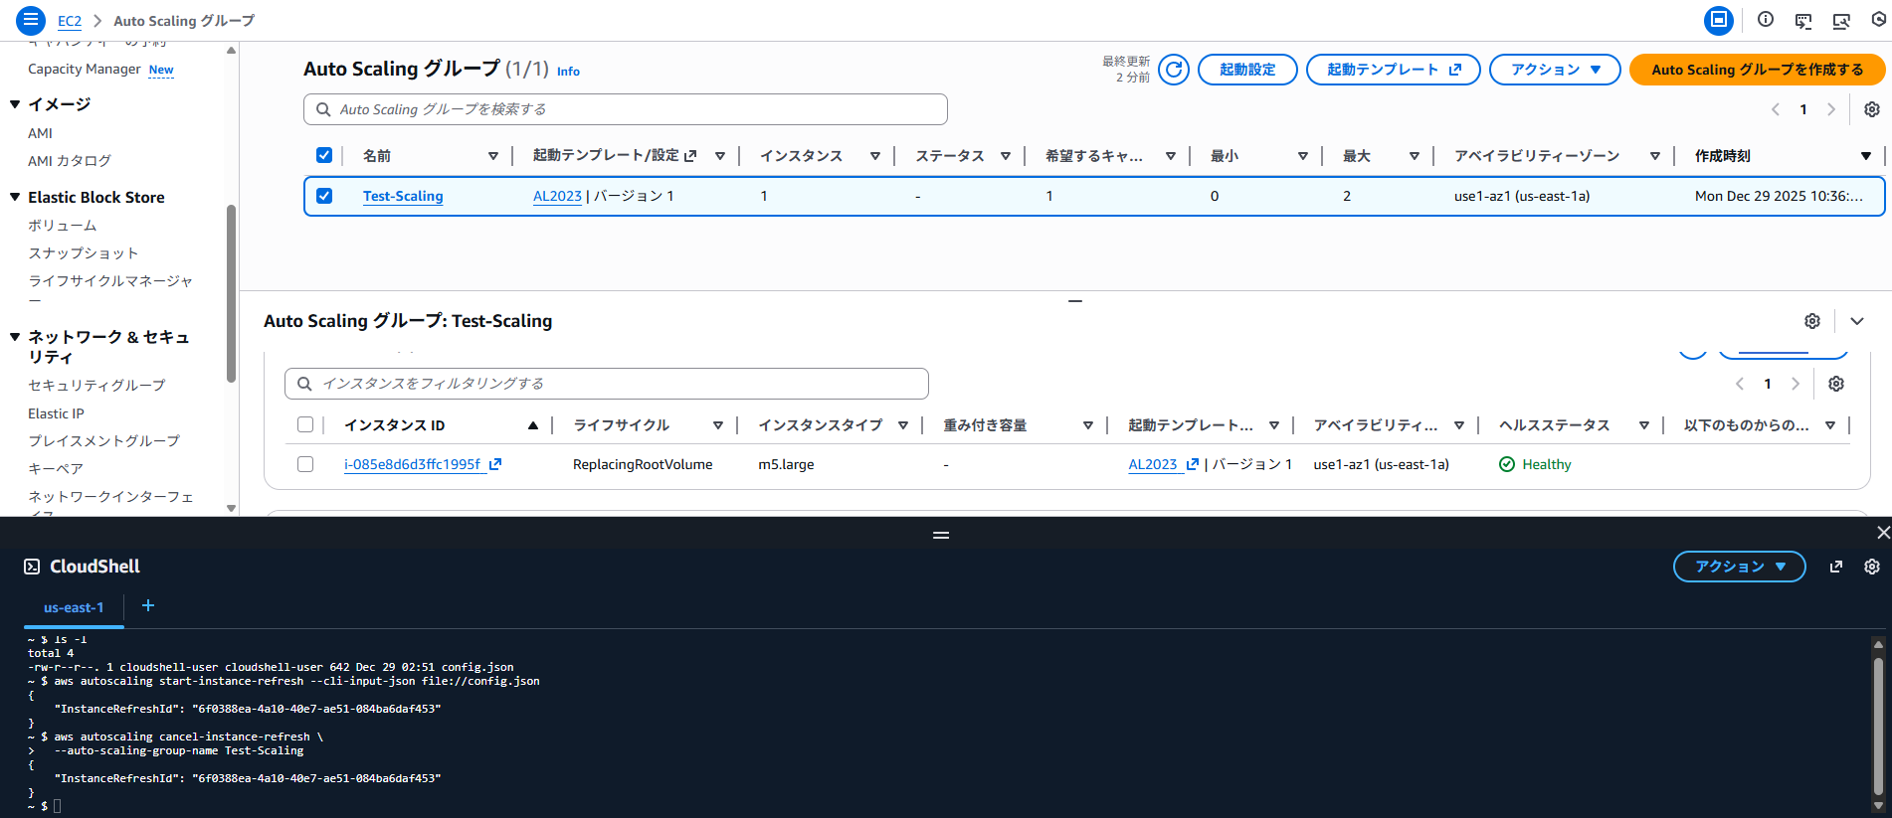
Task: Focus the インスタンスをフィルタリングする filter field
Action: 607,384
